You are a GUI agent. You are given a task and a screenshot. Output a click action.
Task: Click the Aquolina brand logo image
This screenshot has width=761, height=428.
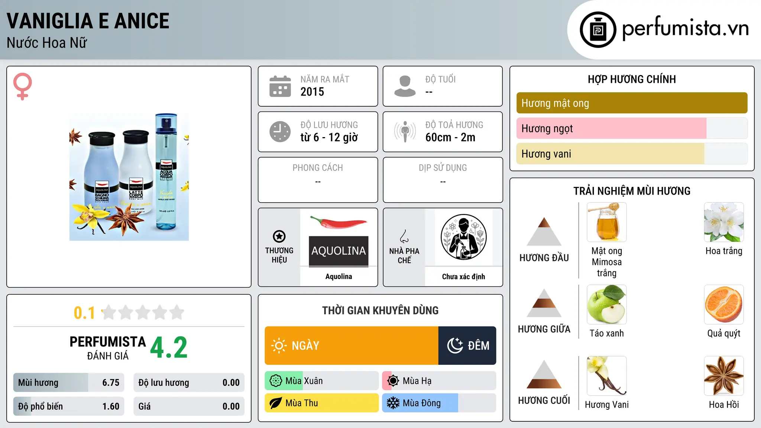click(339, 241)
